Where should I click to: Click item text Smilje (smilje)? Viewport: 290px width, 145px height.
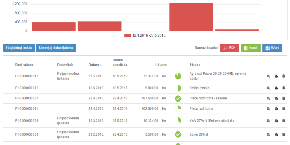point(200,88)
